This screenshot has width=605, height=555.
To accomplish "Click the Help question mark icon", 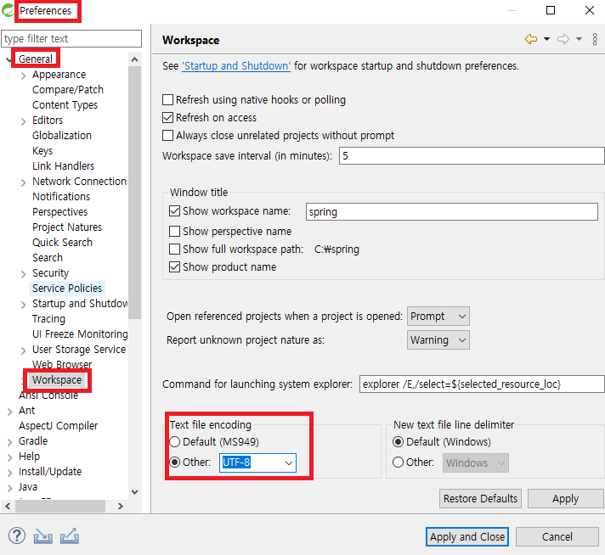I will click(x=17, y=535).
